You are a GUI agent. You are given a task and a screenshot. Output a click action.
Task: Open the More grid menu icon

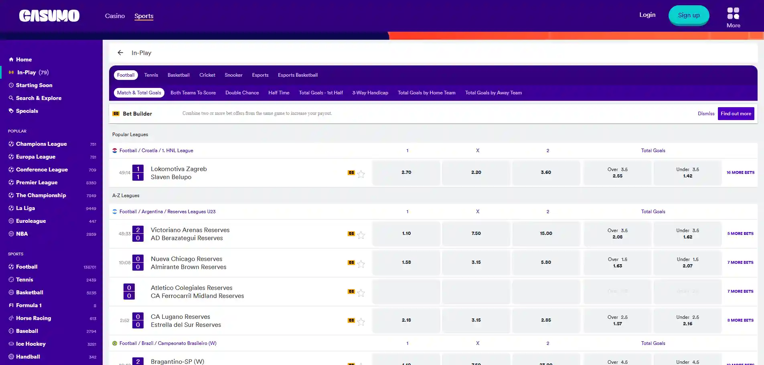[733, 13]
